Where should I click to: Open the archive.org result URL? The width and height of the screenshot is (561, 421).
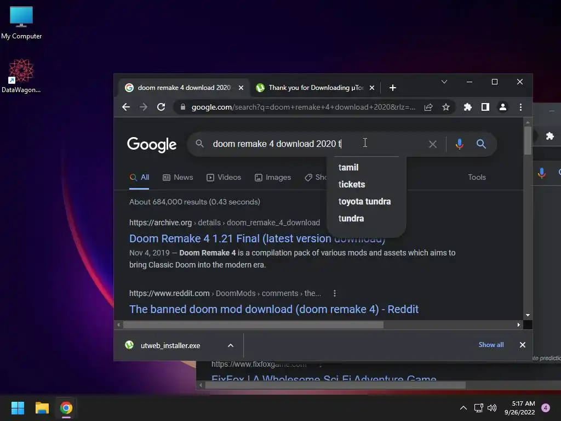click(224, 223)
